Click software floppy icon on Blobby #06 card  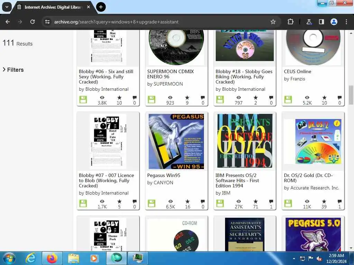tap(83, 100)
